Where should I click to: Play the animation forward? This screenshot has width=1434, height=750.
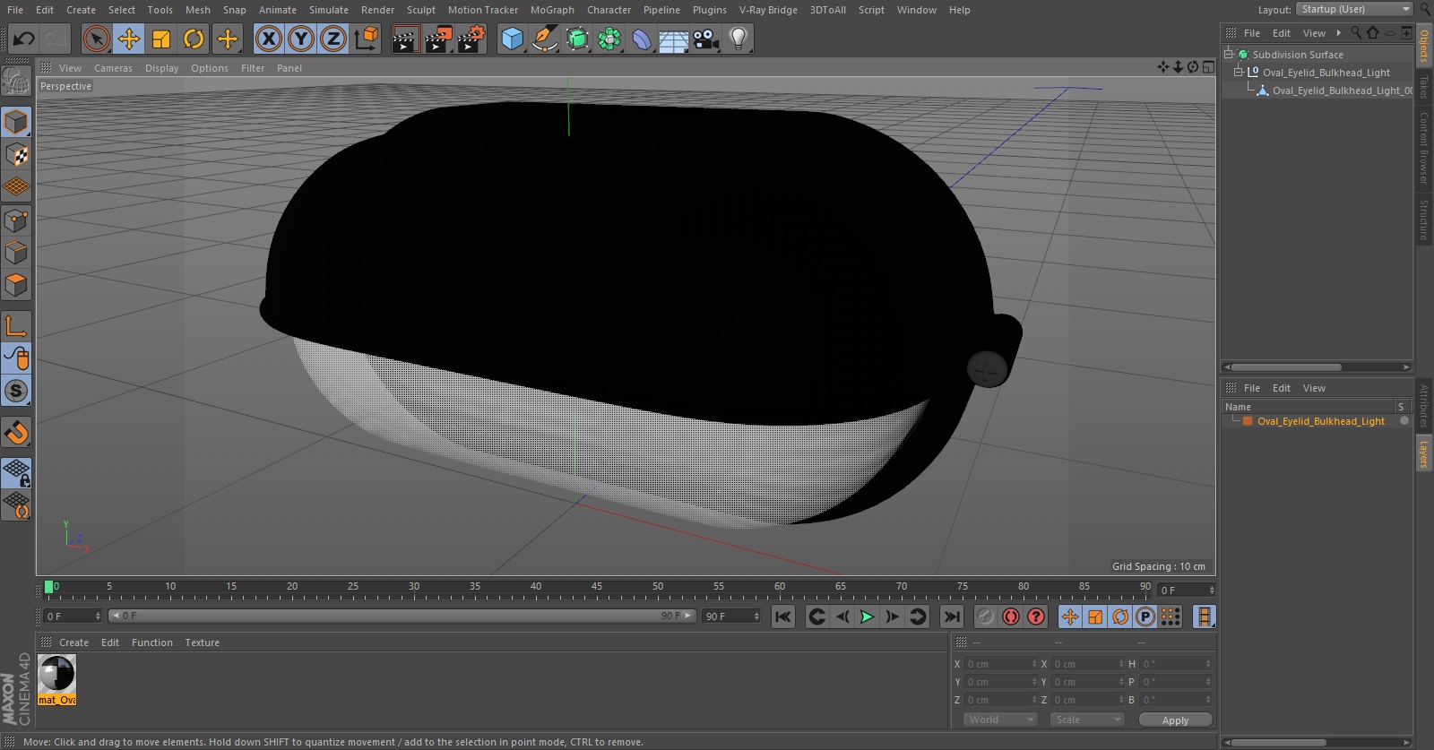(x=867, y=616)
